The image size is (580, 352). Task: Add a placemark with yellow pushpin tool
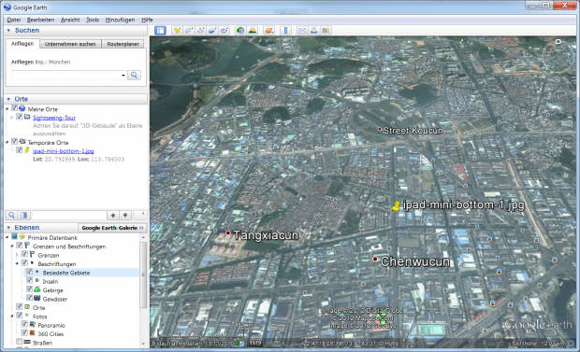coord(177,30)
